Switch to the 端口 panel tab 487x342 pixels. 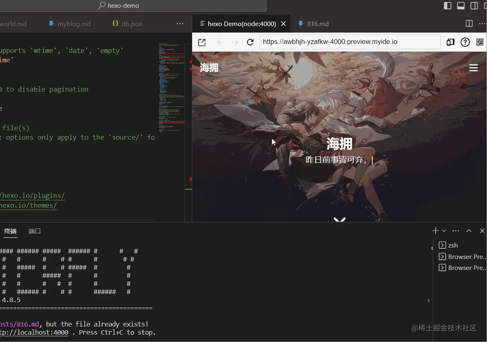(35, 231)
